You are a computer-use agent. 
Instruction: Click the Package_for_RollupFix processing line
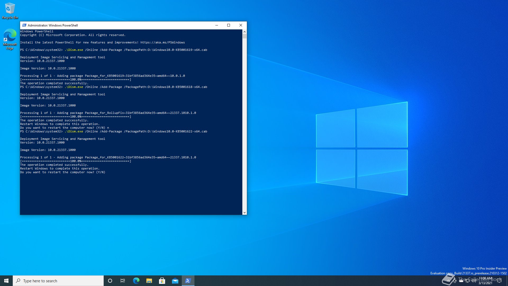click(x=108, y=113)
